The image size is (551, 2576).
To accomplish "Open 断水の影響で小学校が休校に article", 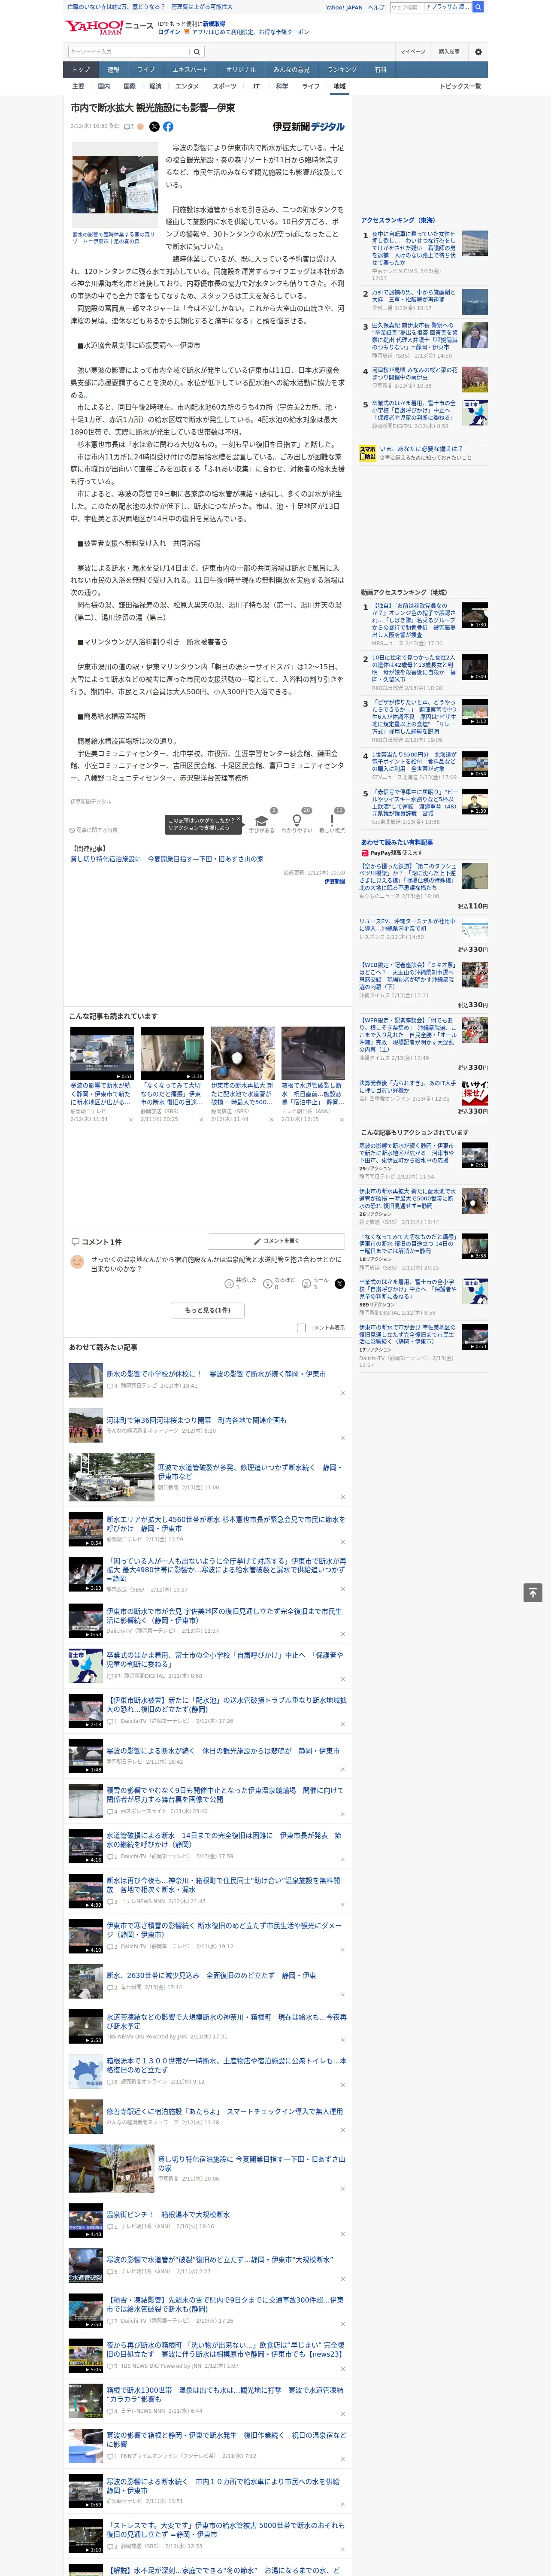I will pos(216,1374).
